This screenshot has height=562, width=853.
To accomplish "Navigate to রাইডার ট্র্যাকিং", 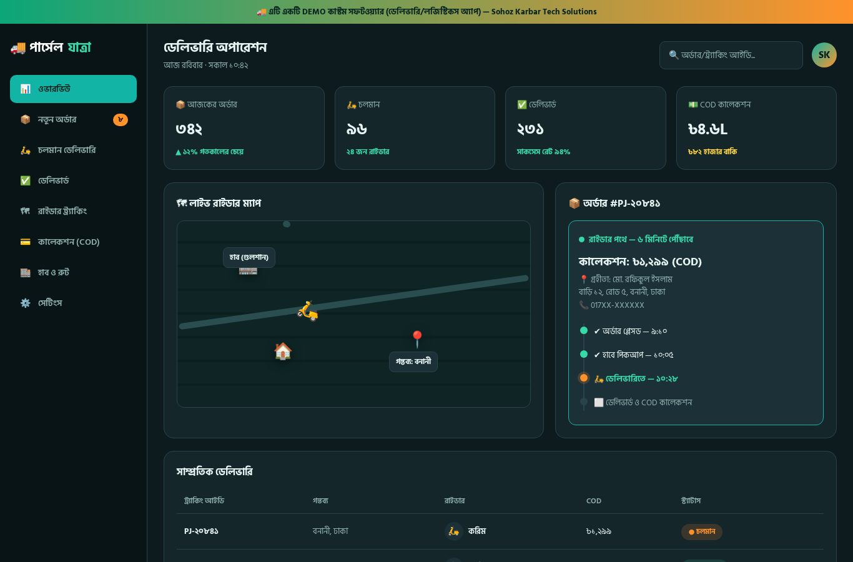I will click(x=73, y=211).
